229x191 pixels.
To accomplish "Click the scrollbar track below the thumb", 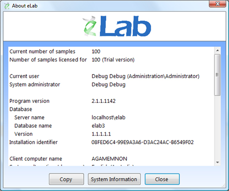I will click(x=218, y=128).
